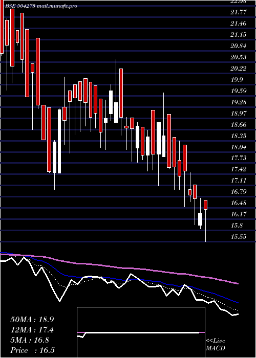Select the 18.04 price axis label
The image size is (256, 358).
point(239,147)
